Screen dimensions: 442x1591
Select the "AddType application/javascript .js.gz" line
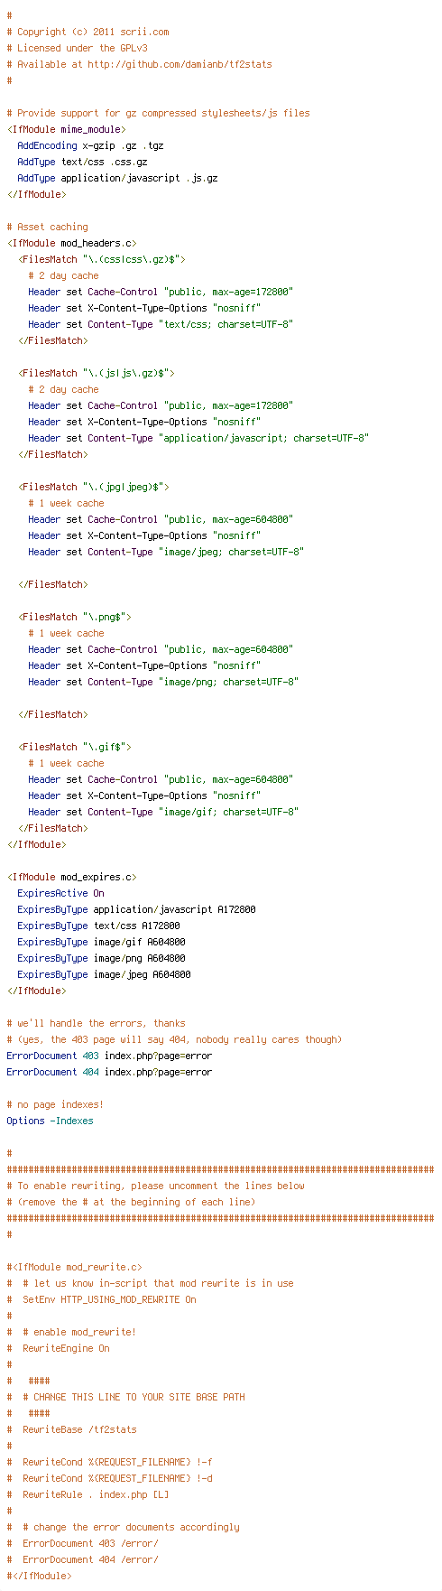[x=117, y=178]
